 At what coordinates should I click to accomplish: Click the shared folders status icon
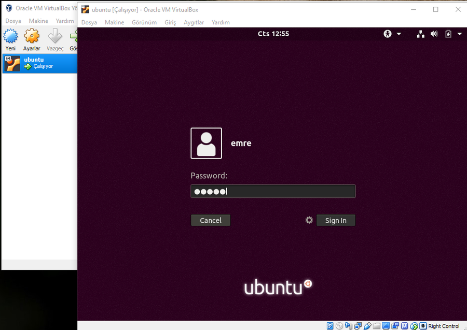point(377,326)
